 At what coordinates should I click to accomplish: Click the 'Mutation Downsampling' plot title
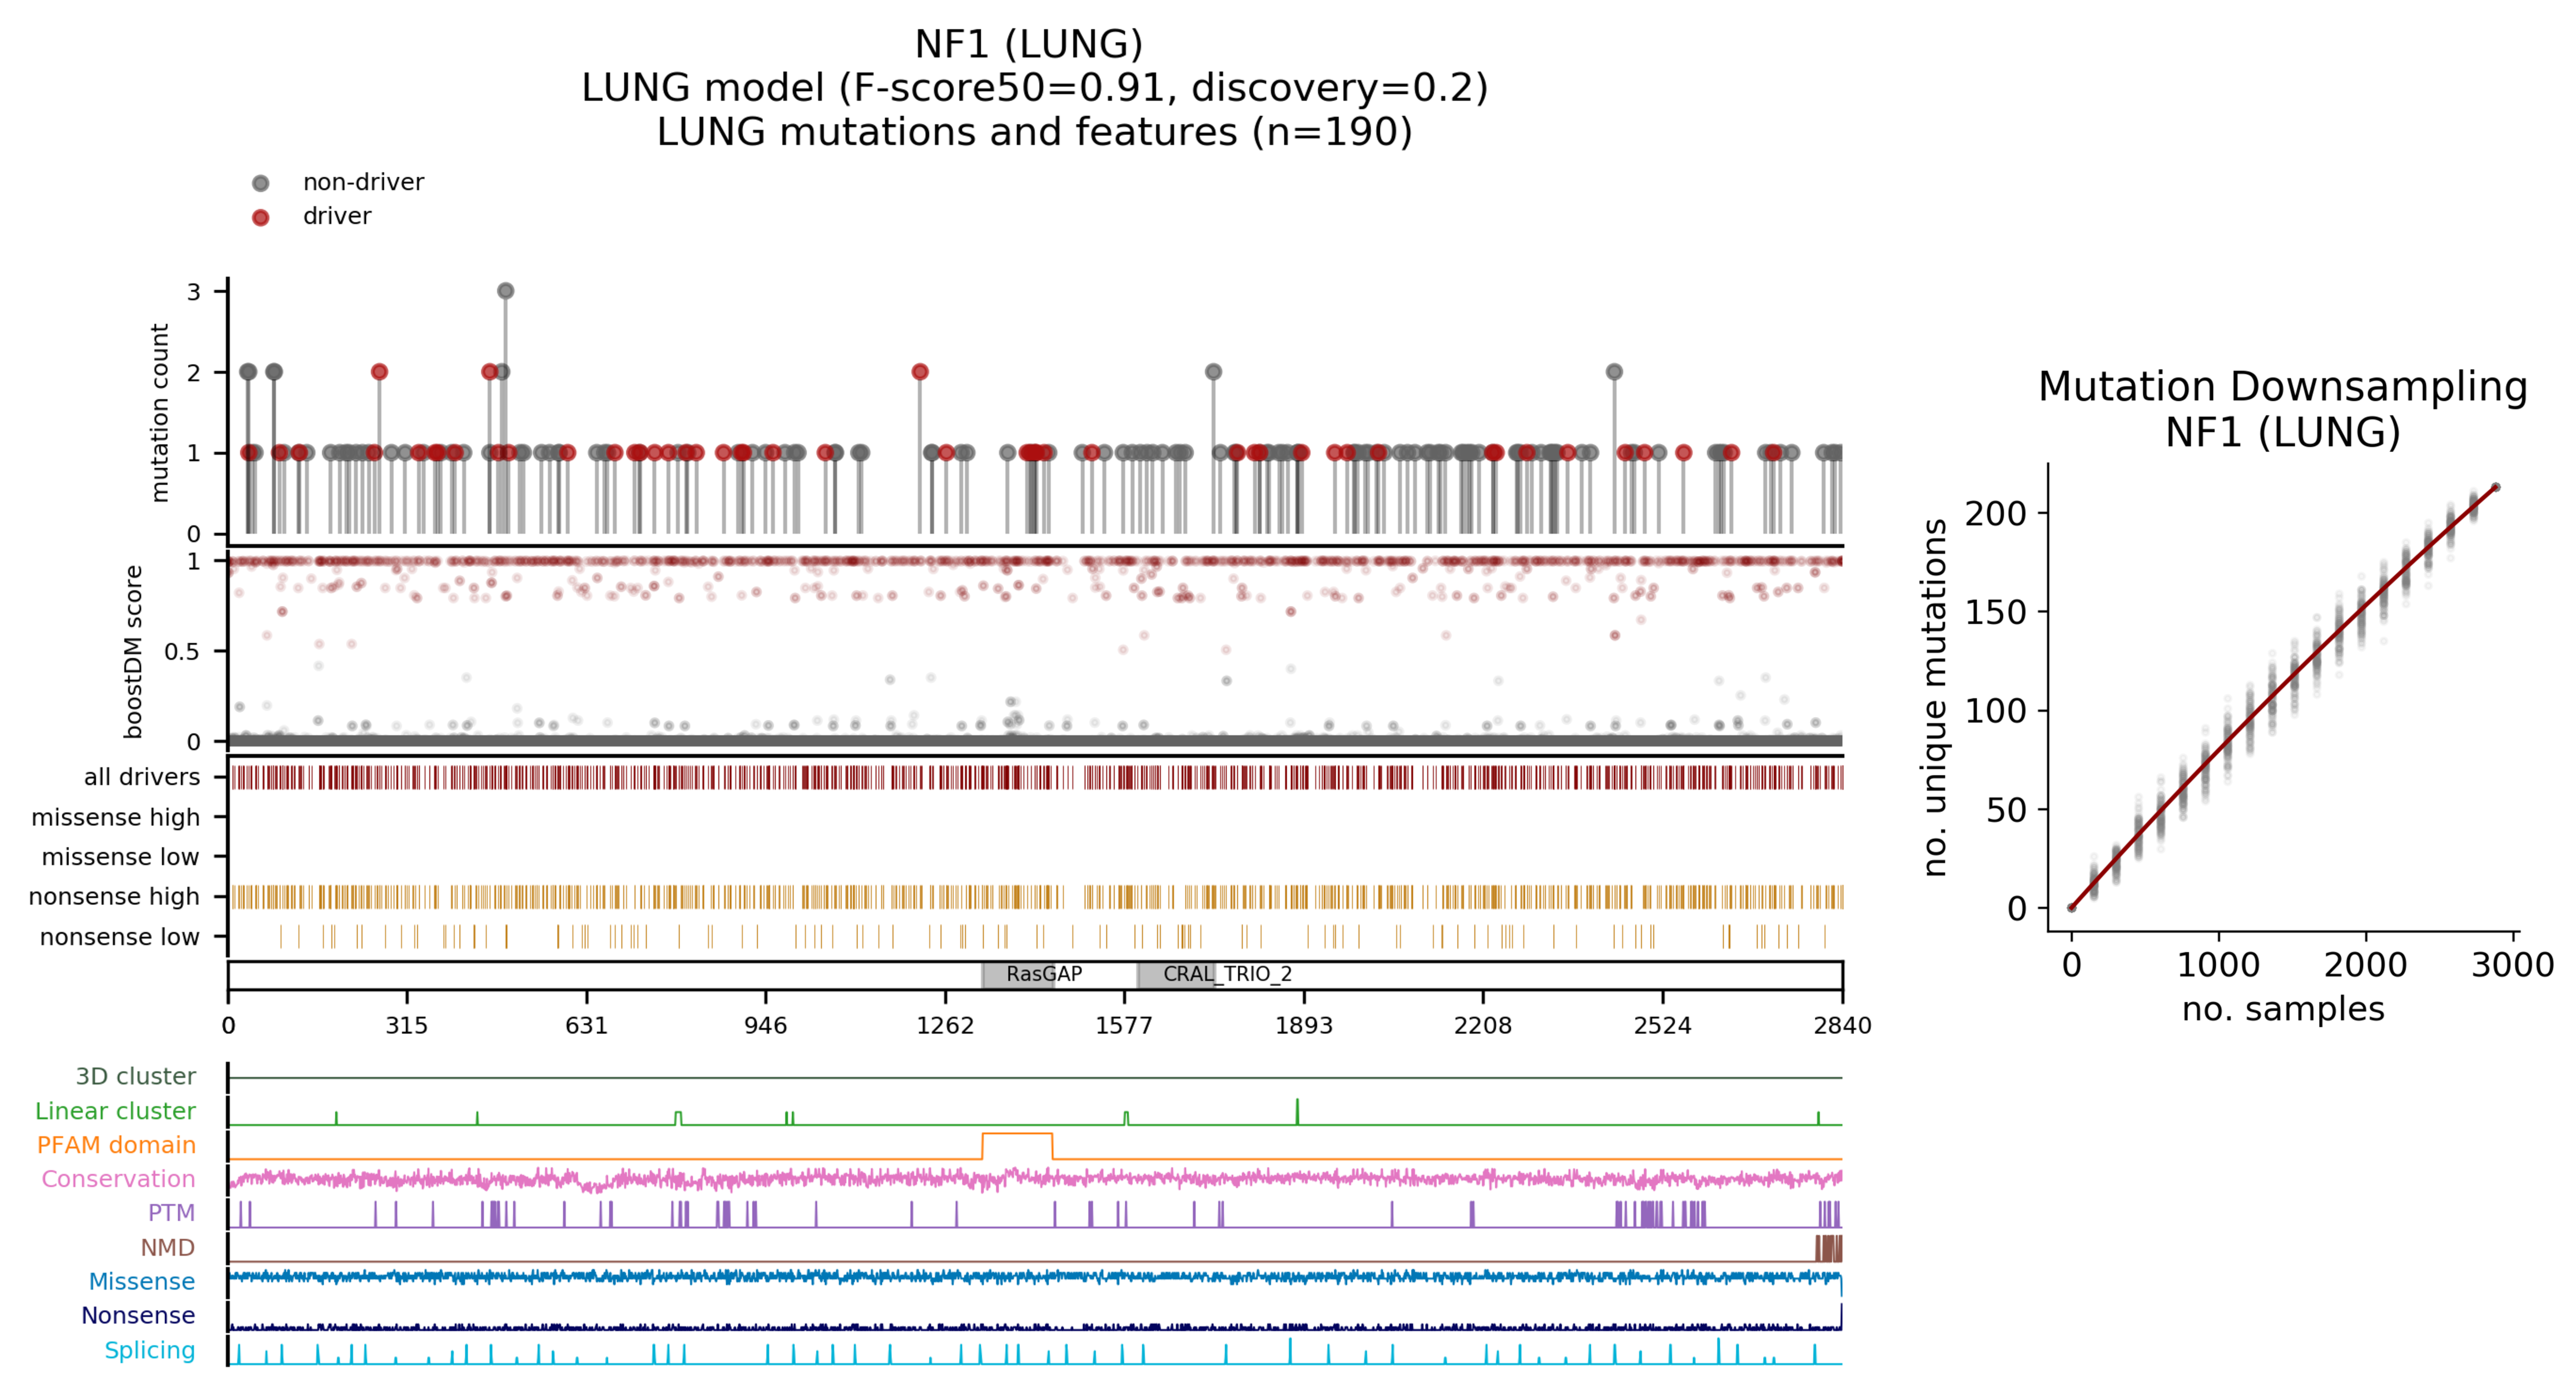click(x=2282, y=387)
